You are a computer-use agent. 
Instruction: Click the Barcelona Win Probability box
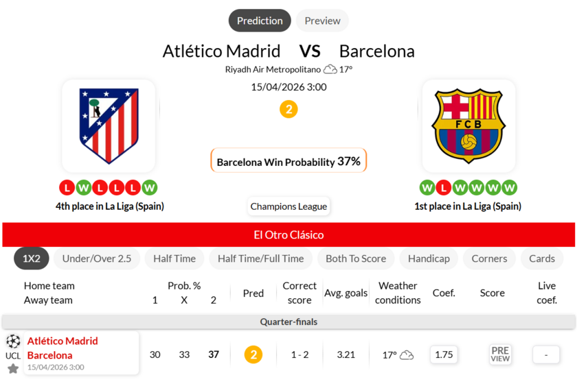[x=288, y=161]
